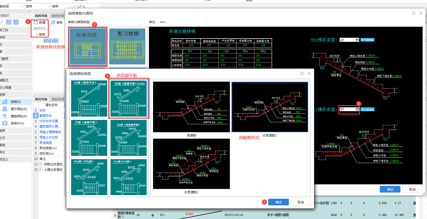Click the plus sparkle icon in the navigation bar
The image size is (427, 219).
point(2,22)
